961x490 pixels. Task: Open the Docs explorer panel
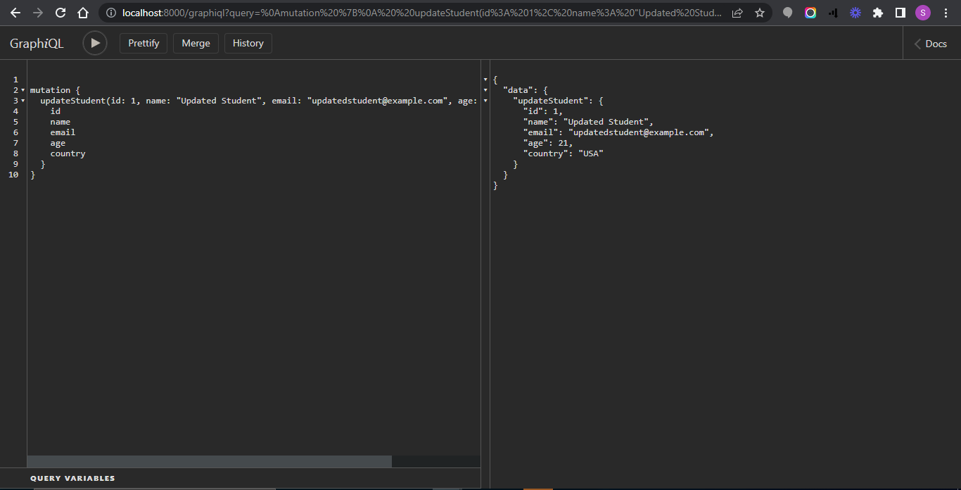coord(931,44)
